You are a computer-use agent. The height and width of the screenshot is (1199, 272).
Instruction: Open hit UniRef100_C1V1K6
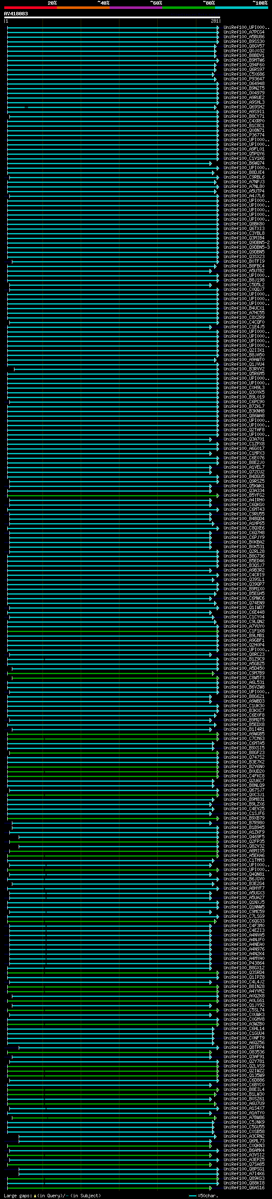pos(244,158)
